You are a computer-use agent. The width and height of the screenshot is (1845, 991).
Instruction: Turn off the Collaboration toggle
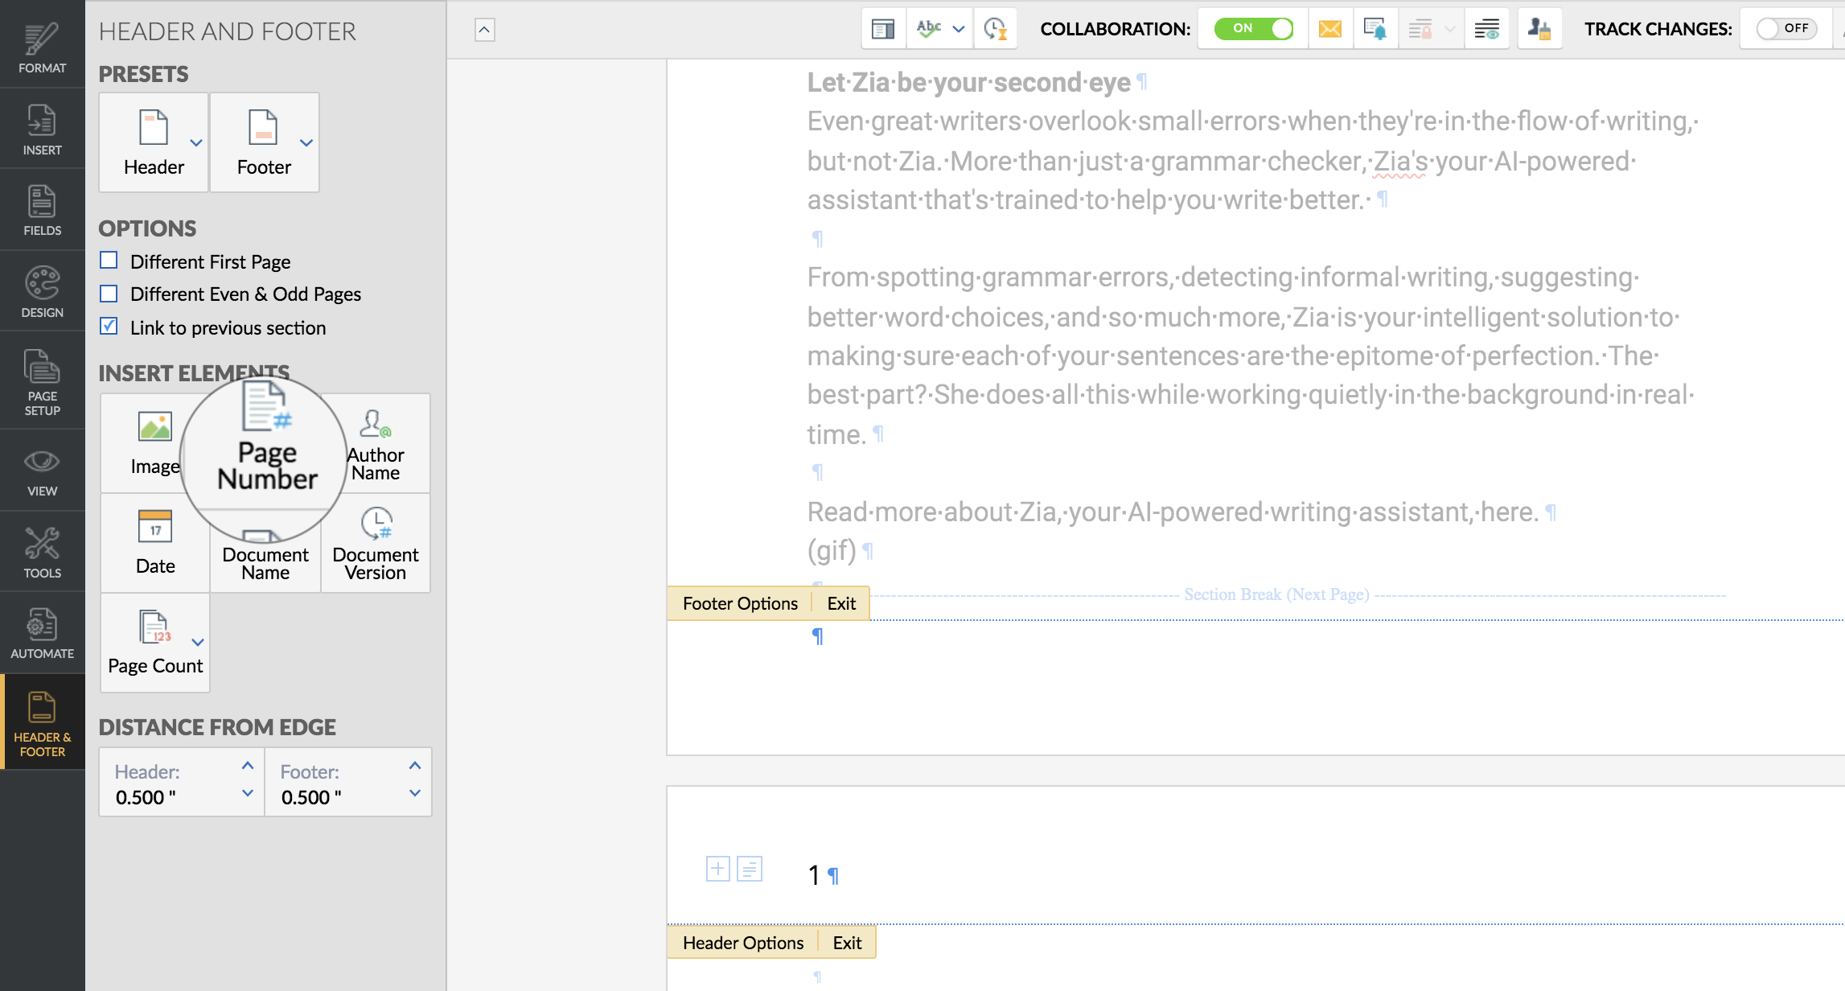tap(1253, 29)
